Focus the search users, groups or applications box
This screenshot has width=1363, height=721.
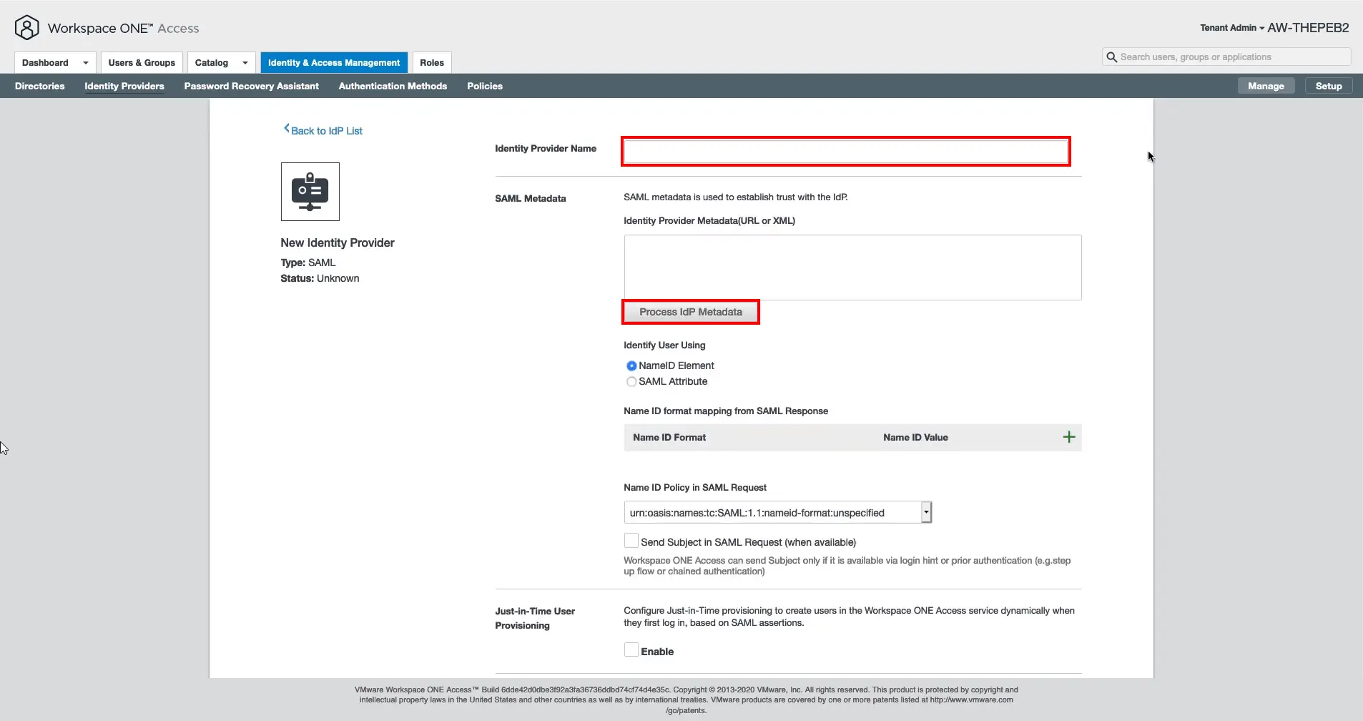click(x=1226, y=57)
